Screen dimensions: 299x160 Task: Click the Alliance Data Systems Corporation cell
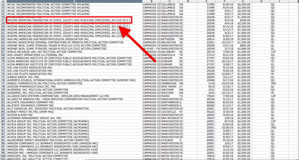tap(74, 96)
